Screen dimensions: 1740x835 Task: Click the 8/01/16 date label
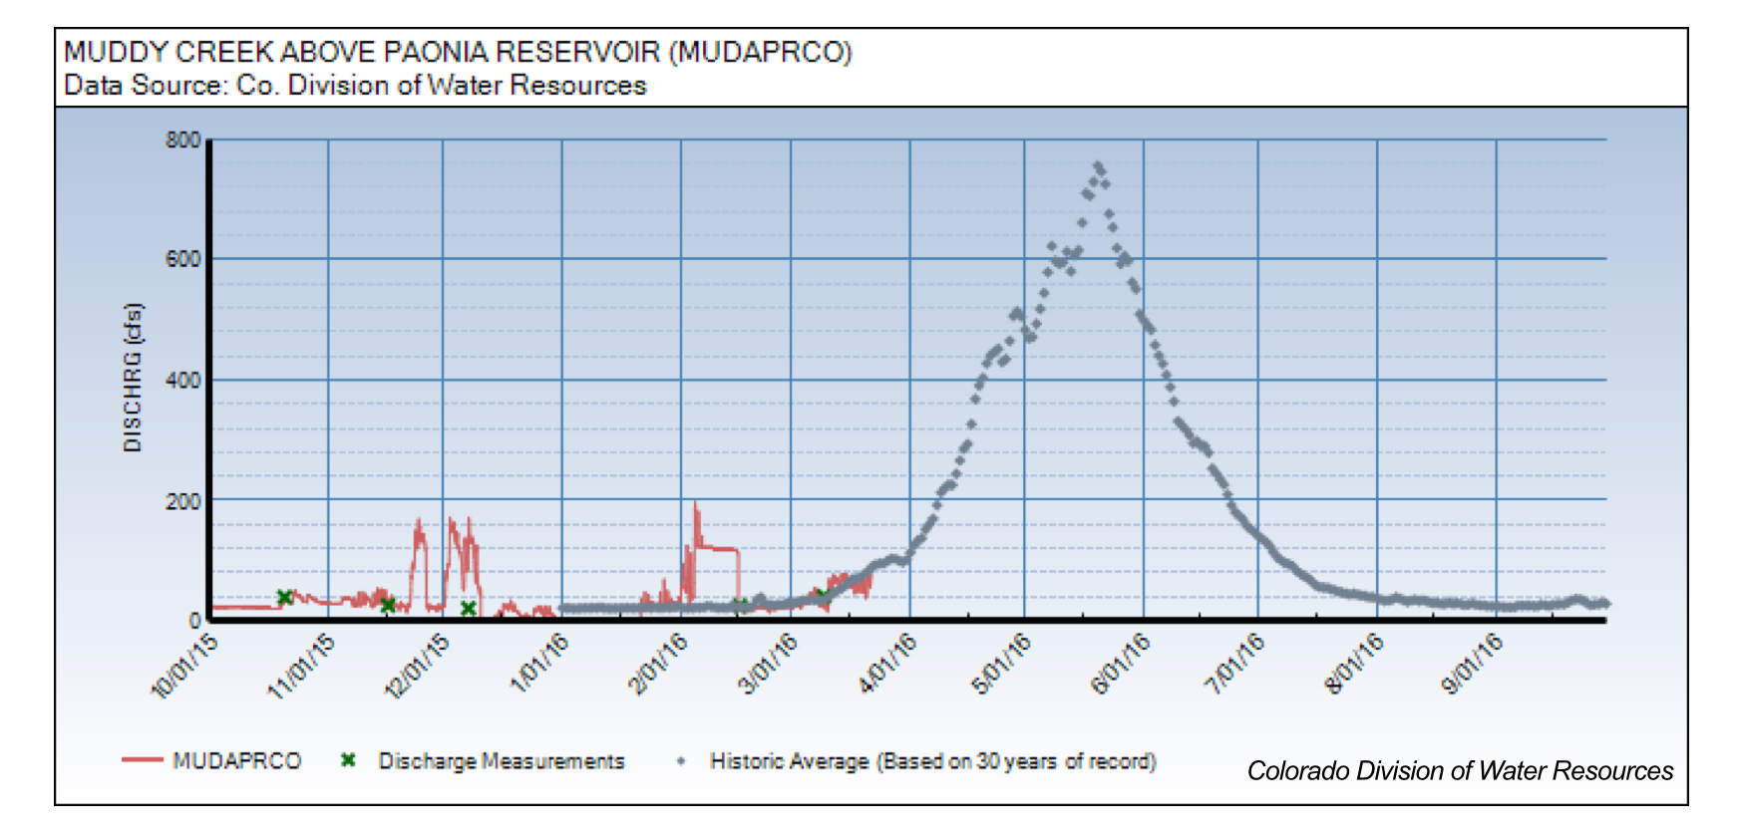[1354, 663]
